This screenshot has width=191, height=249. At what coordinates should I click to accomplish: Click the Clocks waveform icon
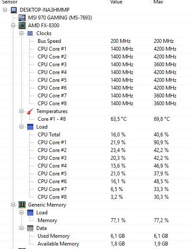tap(30, 33)
